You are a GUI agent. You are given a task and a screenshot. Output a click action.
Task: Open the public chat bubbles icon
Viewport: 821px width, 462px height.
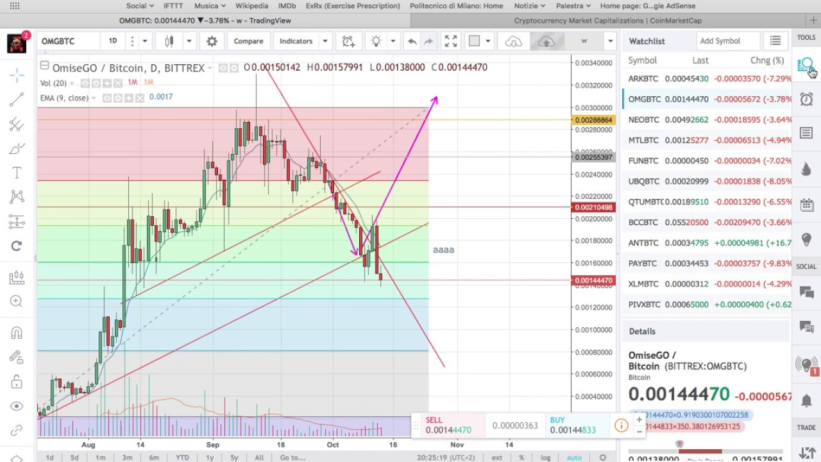point(806,293)
